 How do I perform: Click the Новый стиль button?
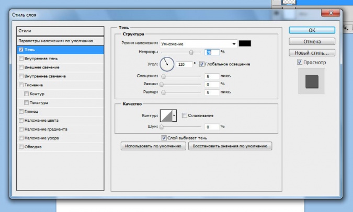point(312,53)
